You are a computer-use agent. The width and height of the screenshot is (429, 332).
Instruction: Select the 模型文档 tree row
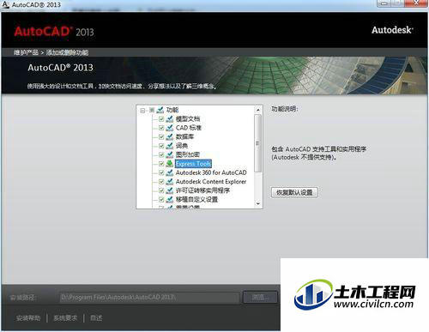[188, 118]
